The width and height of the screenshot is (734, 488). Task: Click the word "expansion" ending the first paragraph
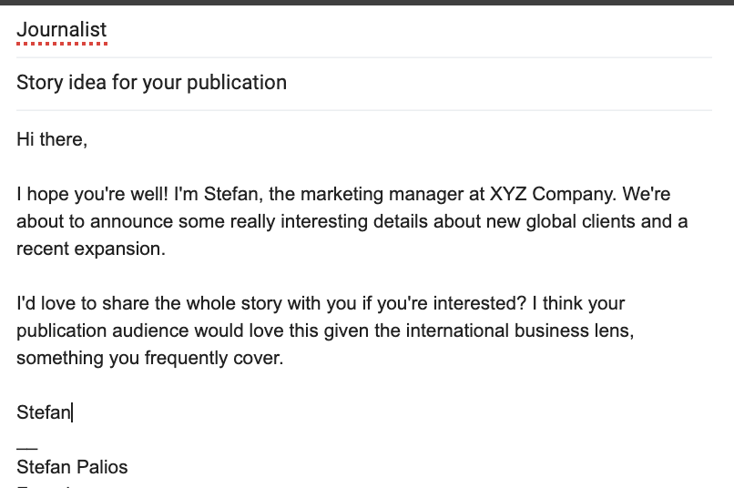click(x=124, y=249)
